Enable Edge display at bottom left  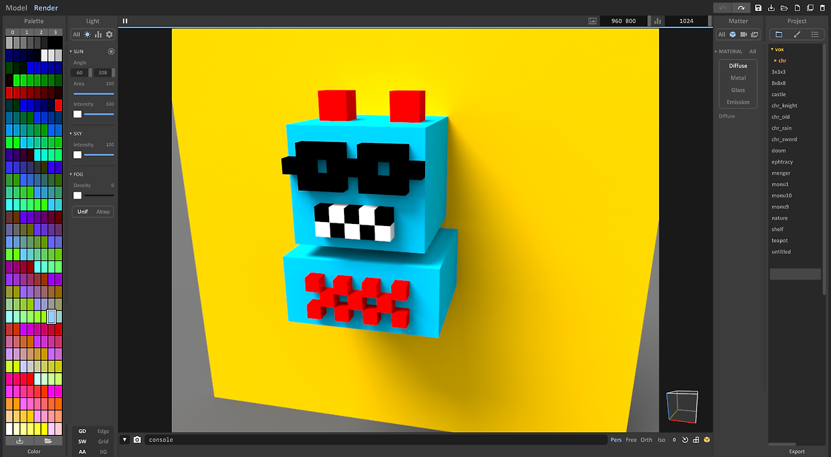click(x=104, y=431)
